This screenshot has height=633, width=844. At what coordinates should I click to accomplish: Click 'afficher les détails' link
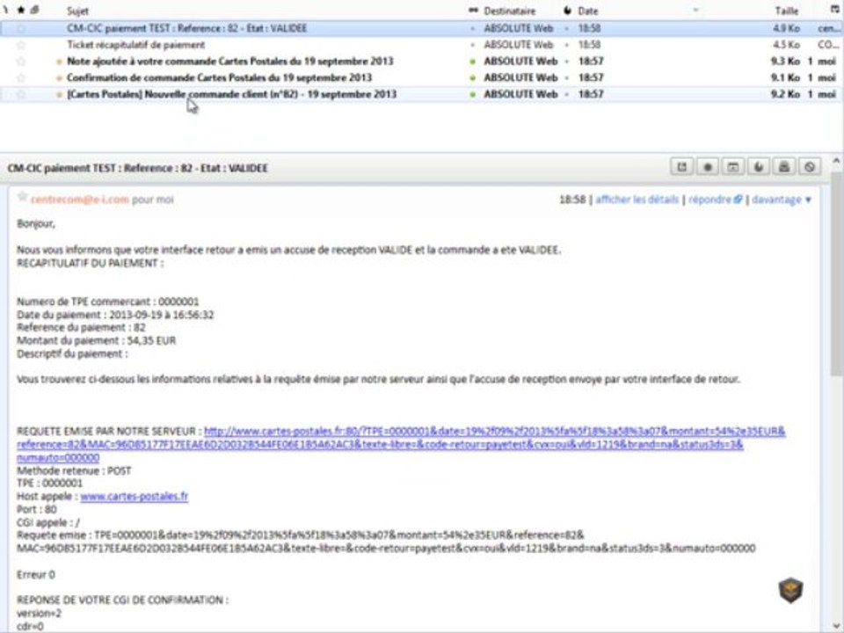point(637,200)
